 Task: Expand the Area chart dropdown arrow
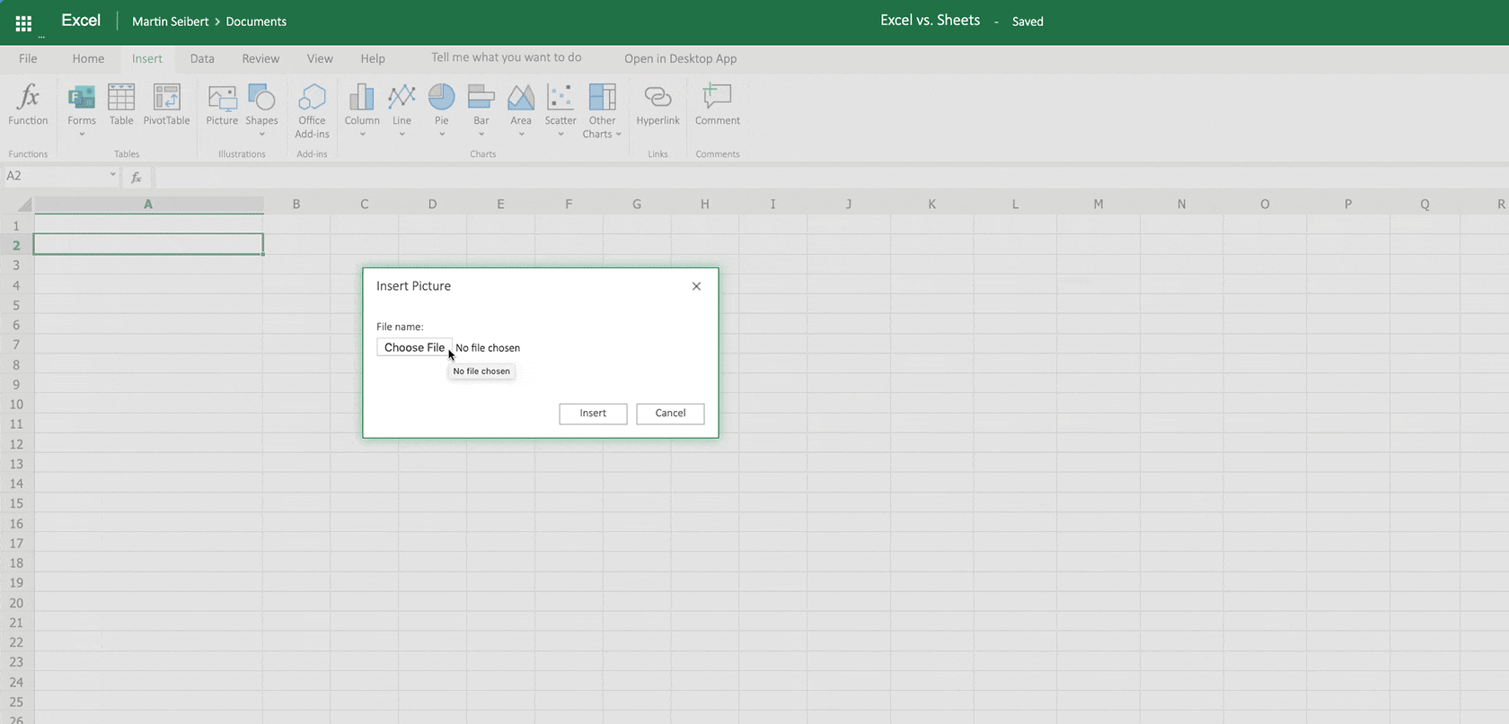[x=521, y=135]
